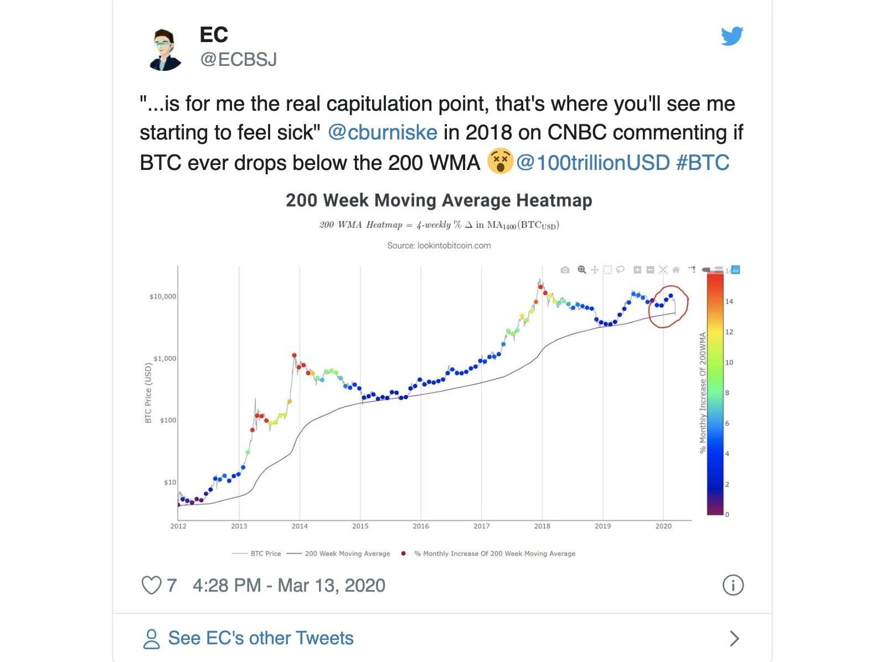
Task: Choose the lasso select tool
Action: [x=620, y=270]
